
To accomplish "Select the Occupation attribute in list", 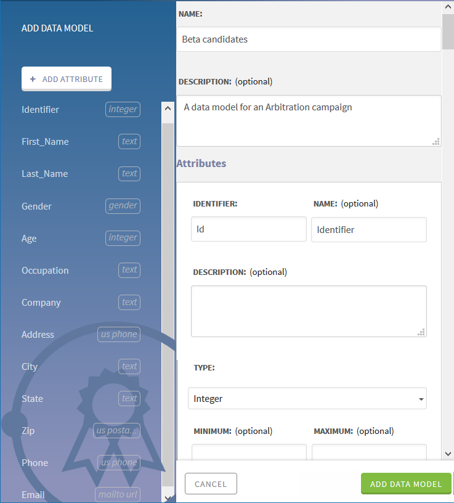I will tap(45, 270).
